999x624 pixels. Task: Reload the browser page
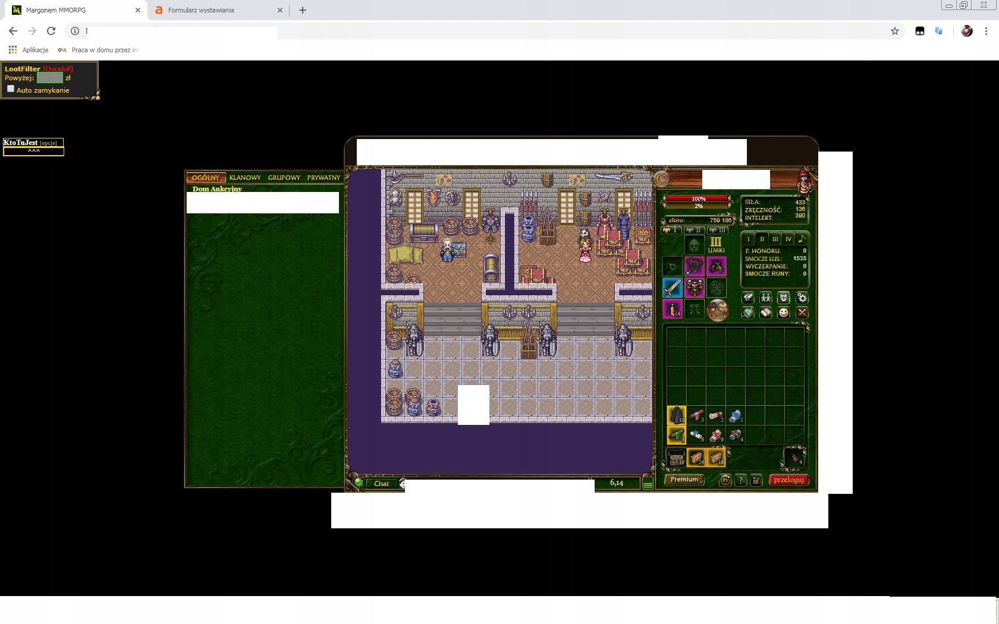tap(51, 31)
